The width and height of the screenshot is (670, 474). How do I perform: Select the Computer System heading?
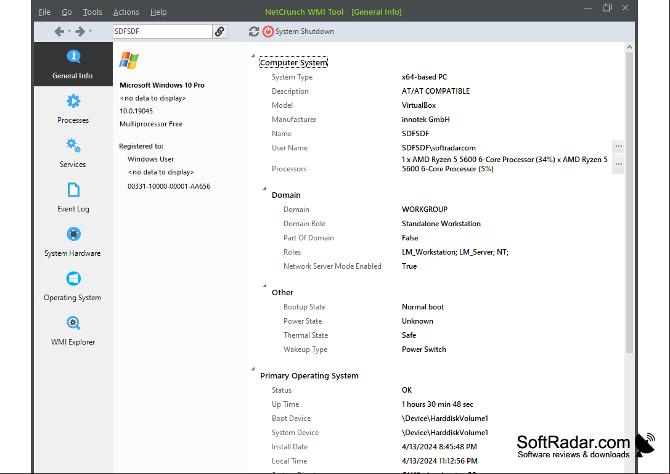[x=293, y=62]
